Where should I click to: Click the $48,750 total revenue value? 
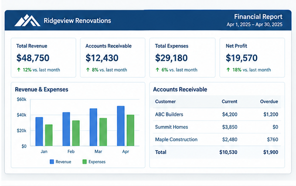(33, 58)
